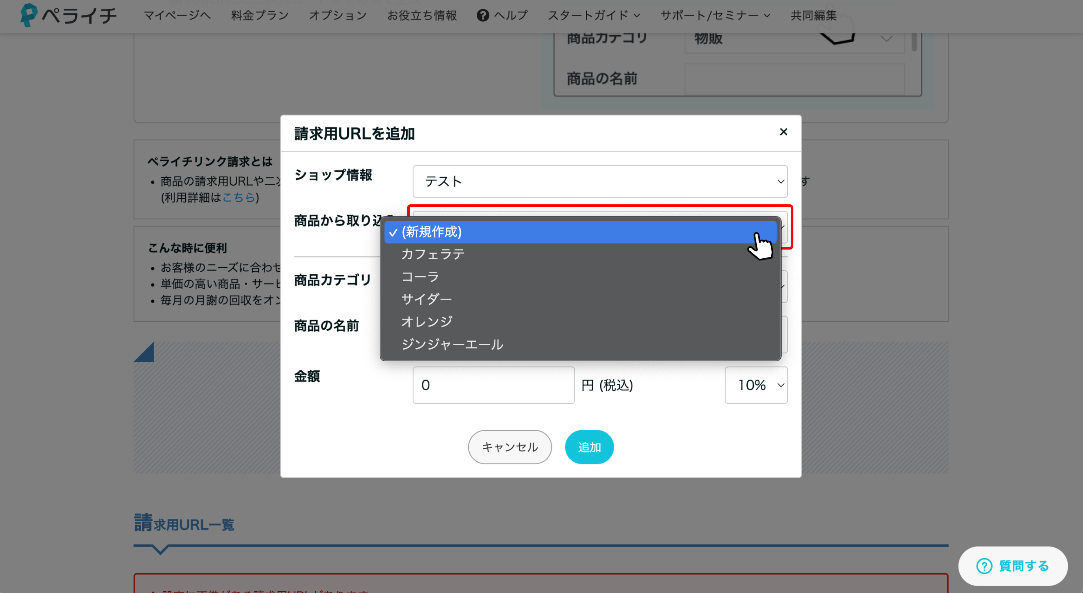Select ジンジャーエール from the product list
Image resolution: width=1083 pixels, height=593 pixels.
(580, 344)
